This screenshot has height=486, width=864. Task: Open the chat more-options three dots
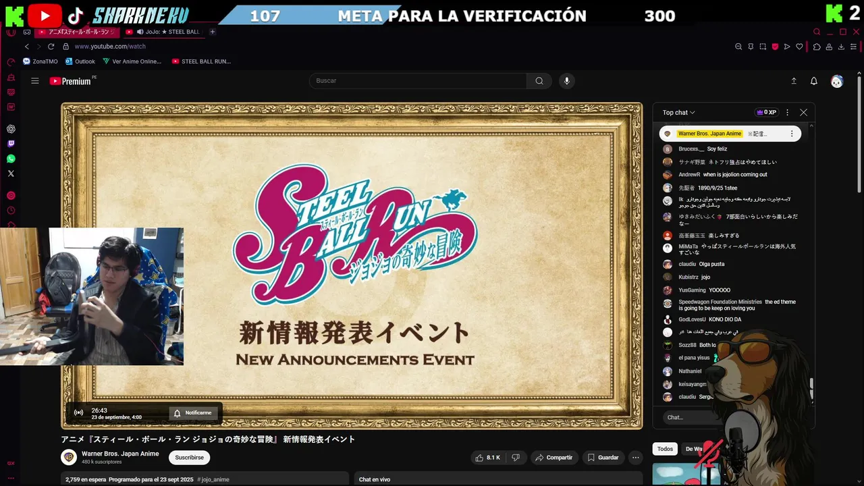(787, 113)
